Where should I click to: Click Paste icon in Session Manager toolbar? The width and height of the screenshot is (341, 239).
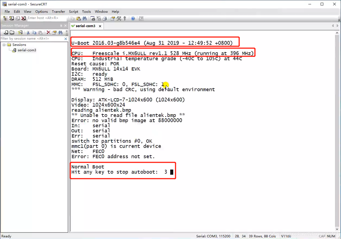point(40,33)
